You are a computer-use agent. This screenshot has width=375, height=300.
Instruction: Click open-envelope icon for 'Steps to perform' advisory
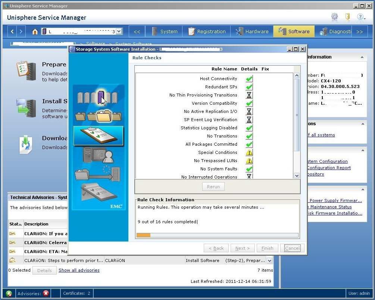[x=12, y=260]
